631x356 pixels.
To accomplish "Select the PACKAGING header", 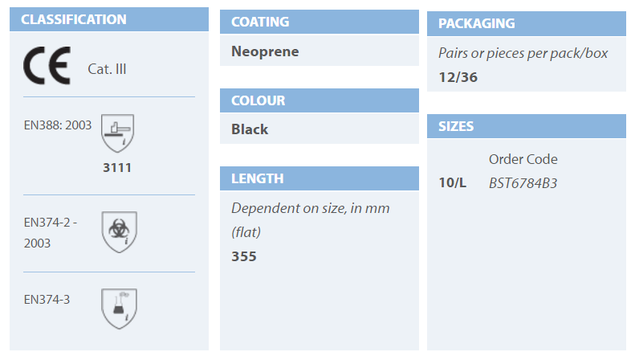I will [x=527, y=24].
